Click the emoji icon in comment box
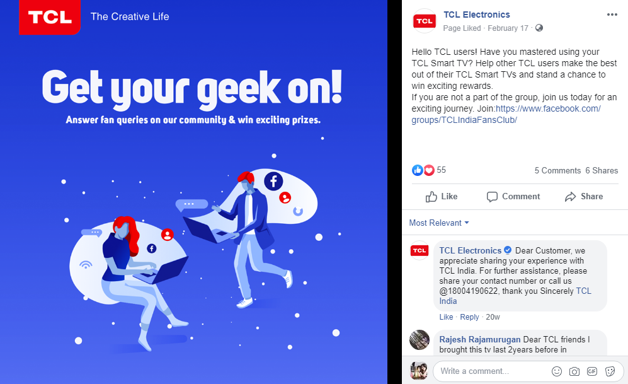 [557, 371]
